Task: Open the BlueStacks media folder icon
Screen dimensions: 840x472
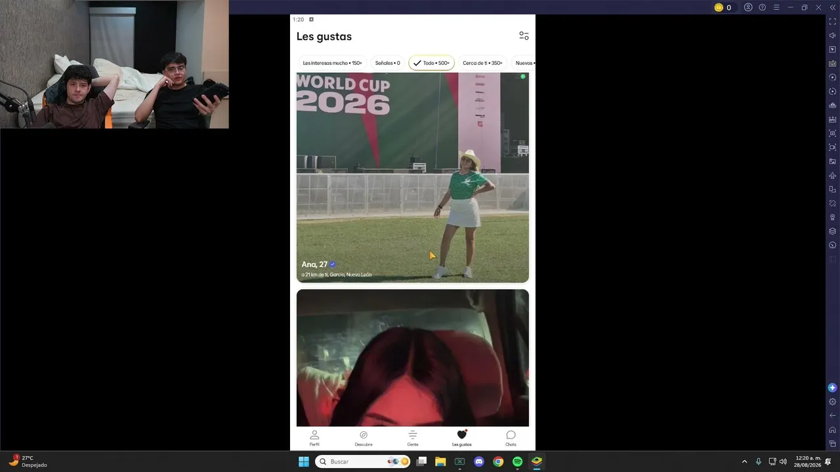Action: pyautogui.click(x=833, y=161)
